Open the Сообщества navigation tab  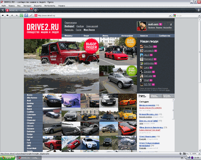(165, 36)
